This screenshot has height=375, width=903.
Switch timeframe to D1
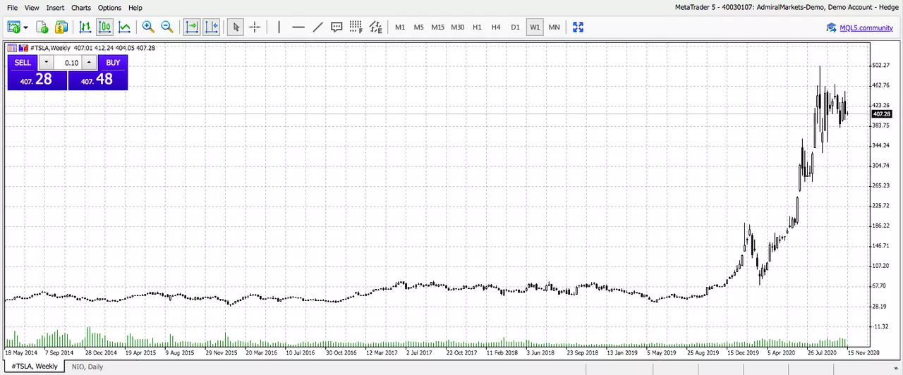(x=515, y=27)
